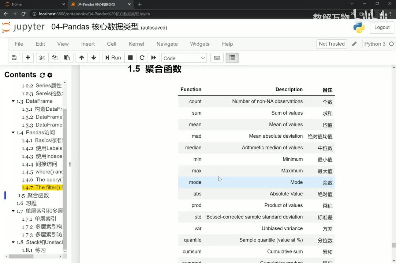
Task: Move selected cell down with the arrow icon
Action: coord(94,58)
